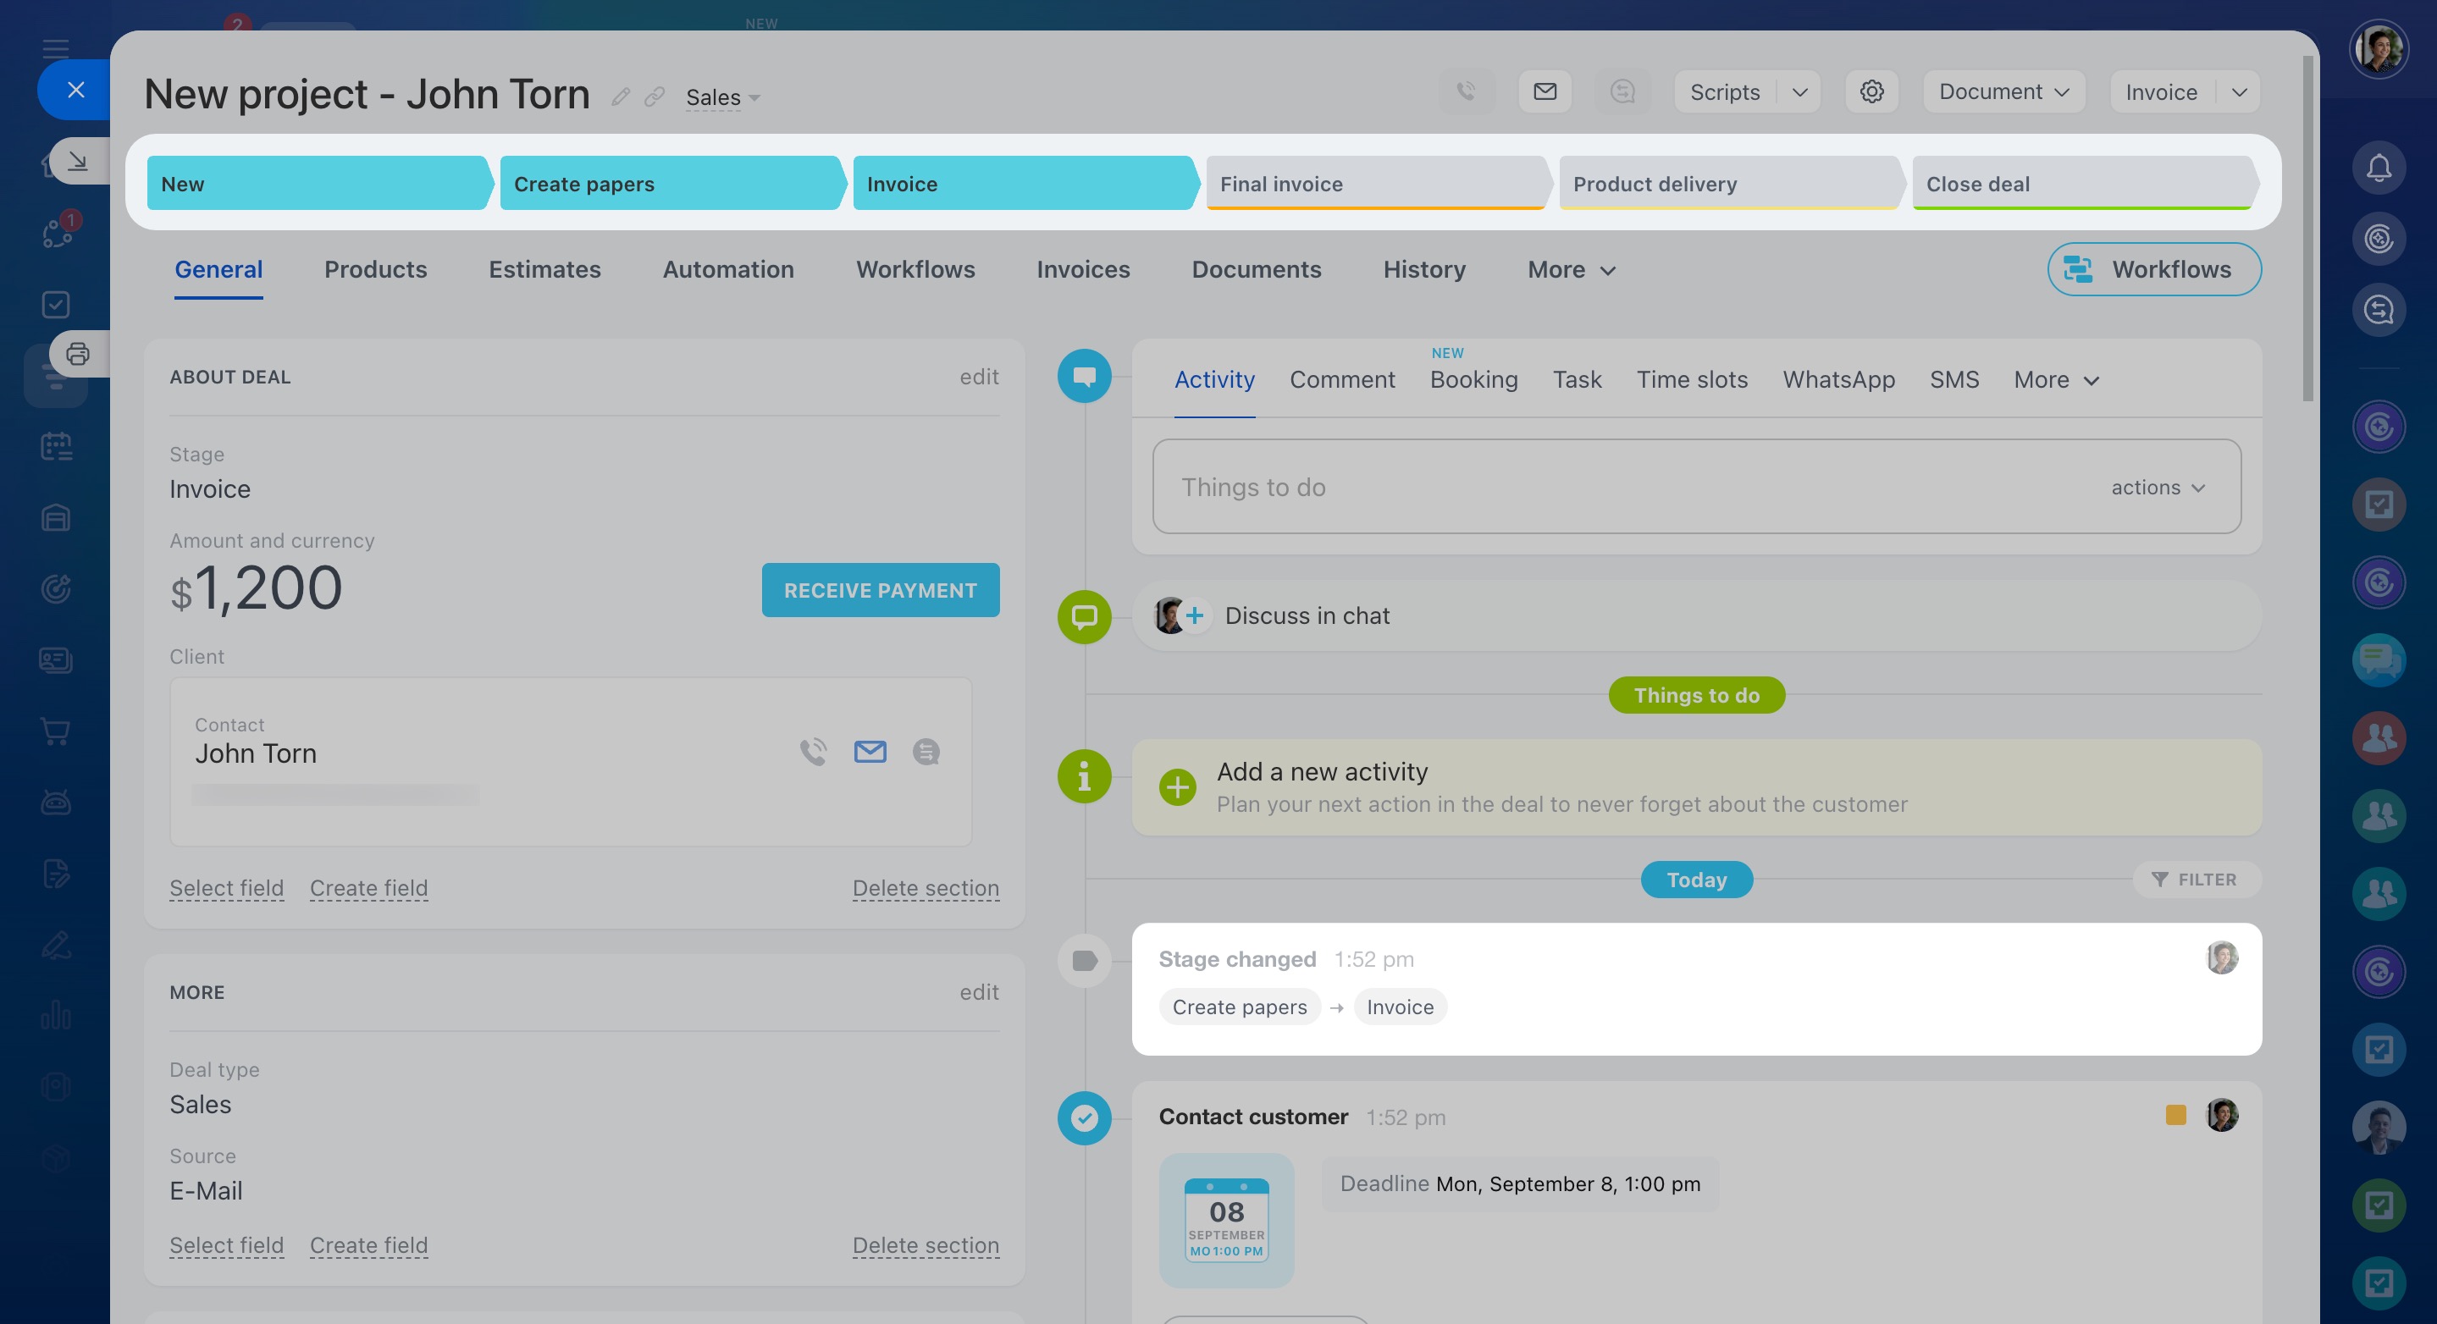The height and width of the screenshot is (1324, 2437).
Task: Click the email envelope icon in header
Action: [1545, 91]
